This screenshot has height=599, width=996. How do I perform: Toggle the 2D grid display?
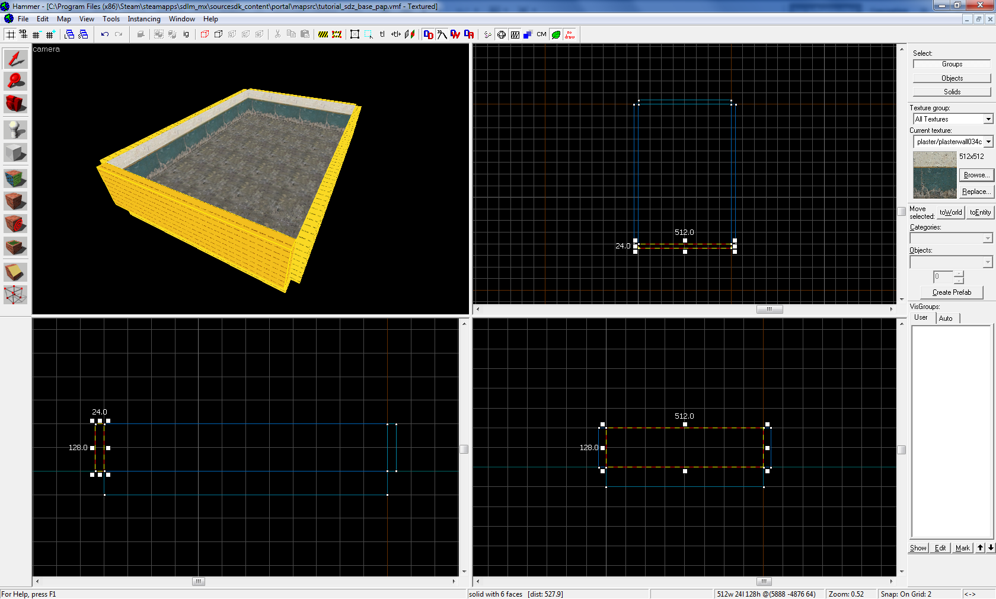(11, 34)
